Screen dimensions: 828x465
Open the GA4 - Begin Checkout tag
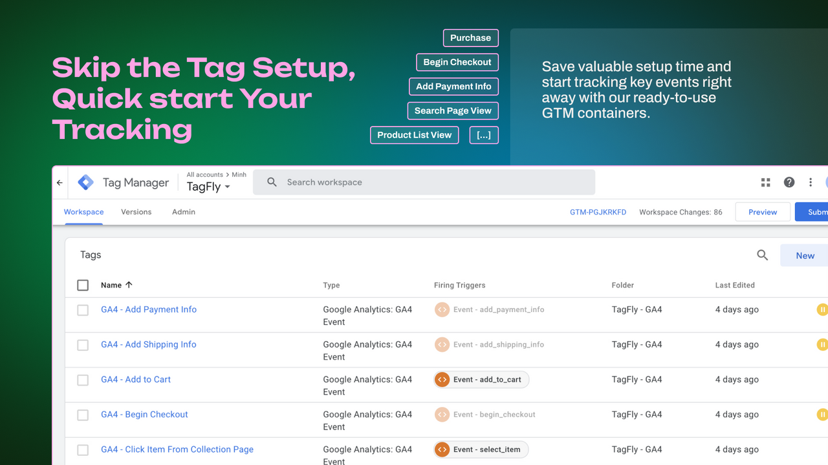pyautogui.click(x=144, y=414)
